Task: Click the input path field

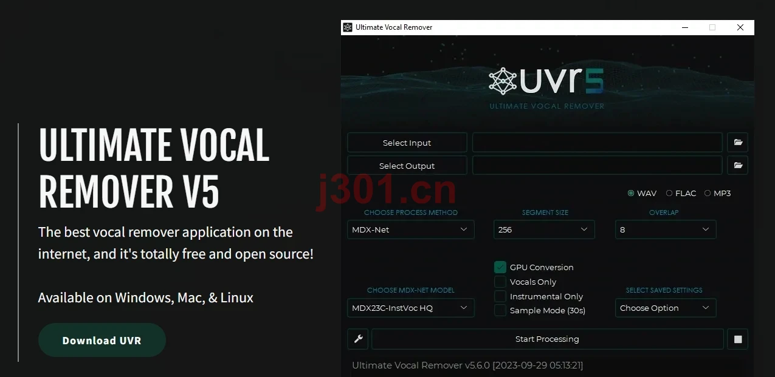Action: 597,143
